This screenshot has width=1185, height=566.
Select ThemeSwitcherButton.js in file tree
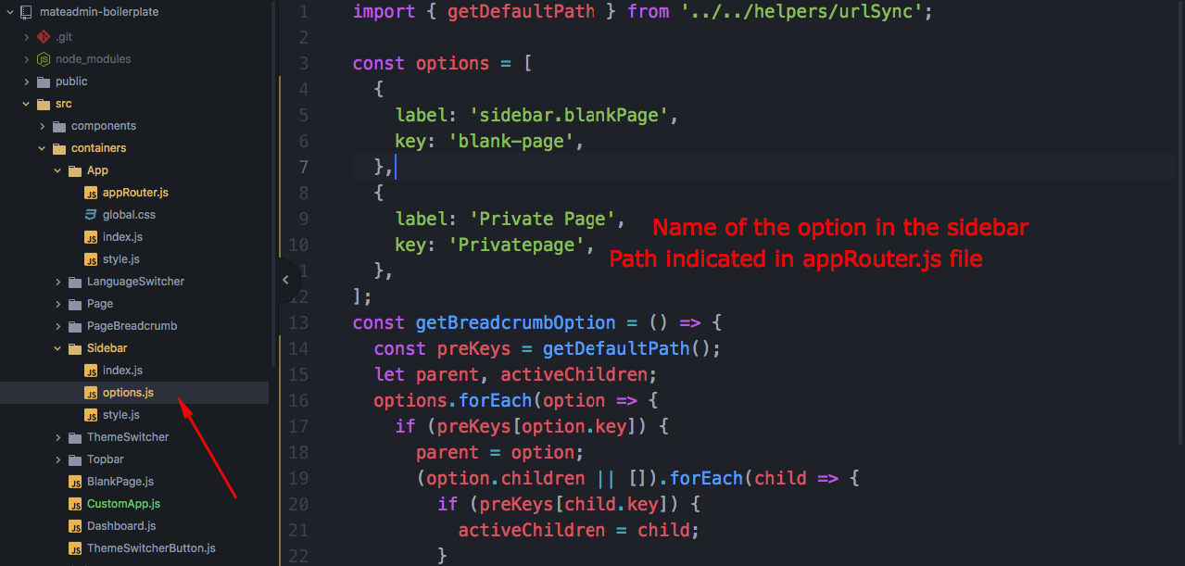coord(150,548)
